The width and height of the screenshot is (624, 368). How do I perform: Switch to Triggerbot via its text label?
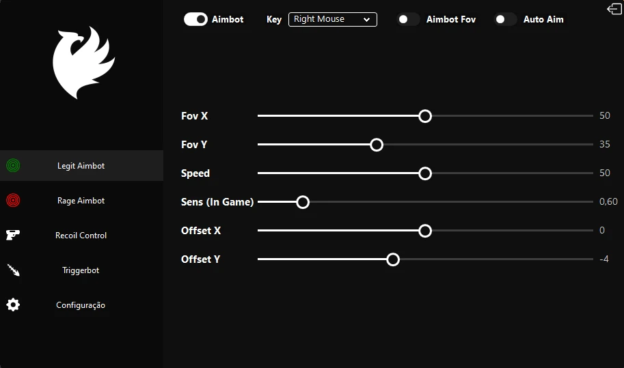click(x=81, y=270)
